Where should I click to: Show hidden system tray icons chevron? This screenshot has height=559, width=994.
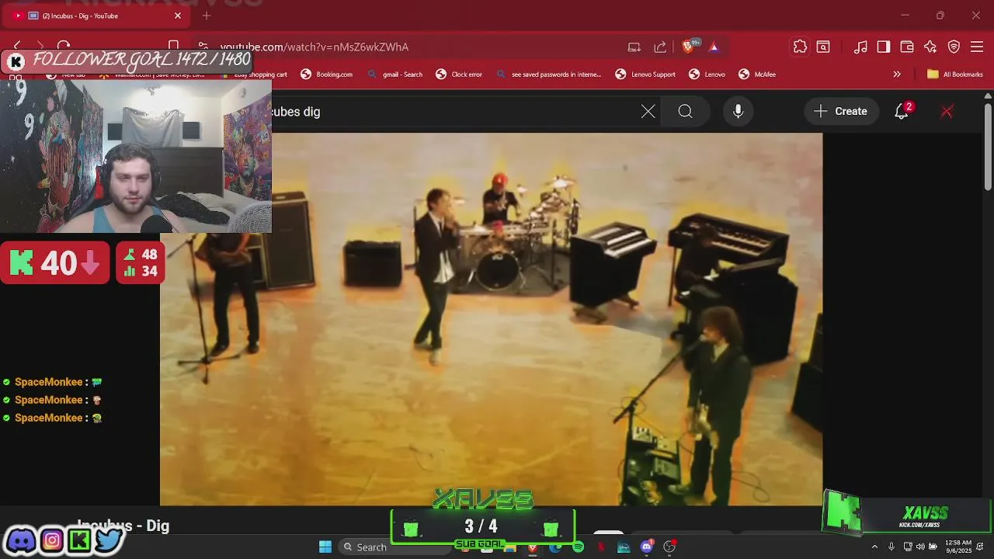[x=875, y=547]
